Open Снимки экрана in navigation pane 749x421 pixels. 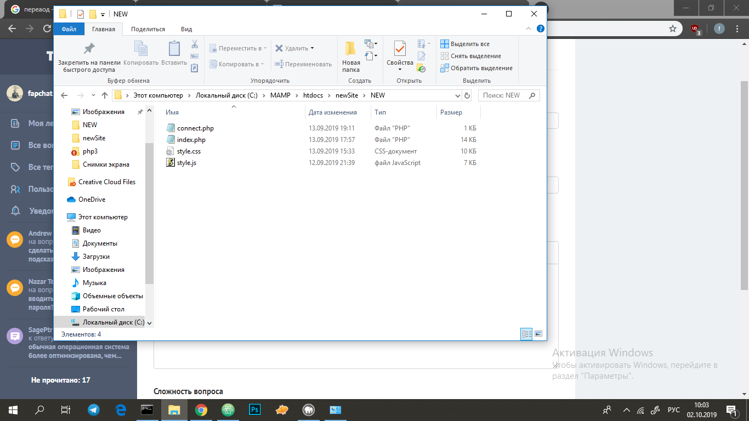(106, 164)
